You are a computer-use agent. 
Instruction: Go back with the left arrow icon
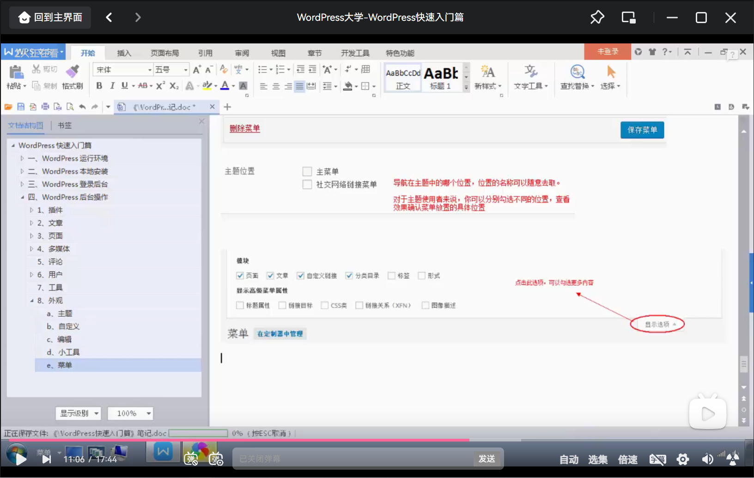point(109,18)
